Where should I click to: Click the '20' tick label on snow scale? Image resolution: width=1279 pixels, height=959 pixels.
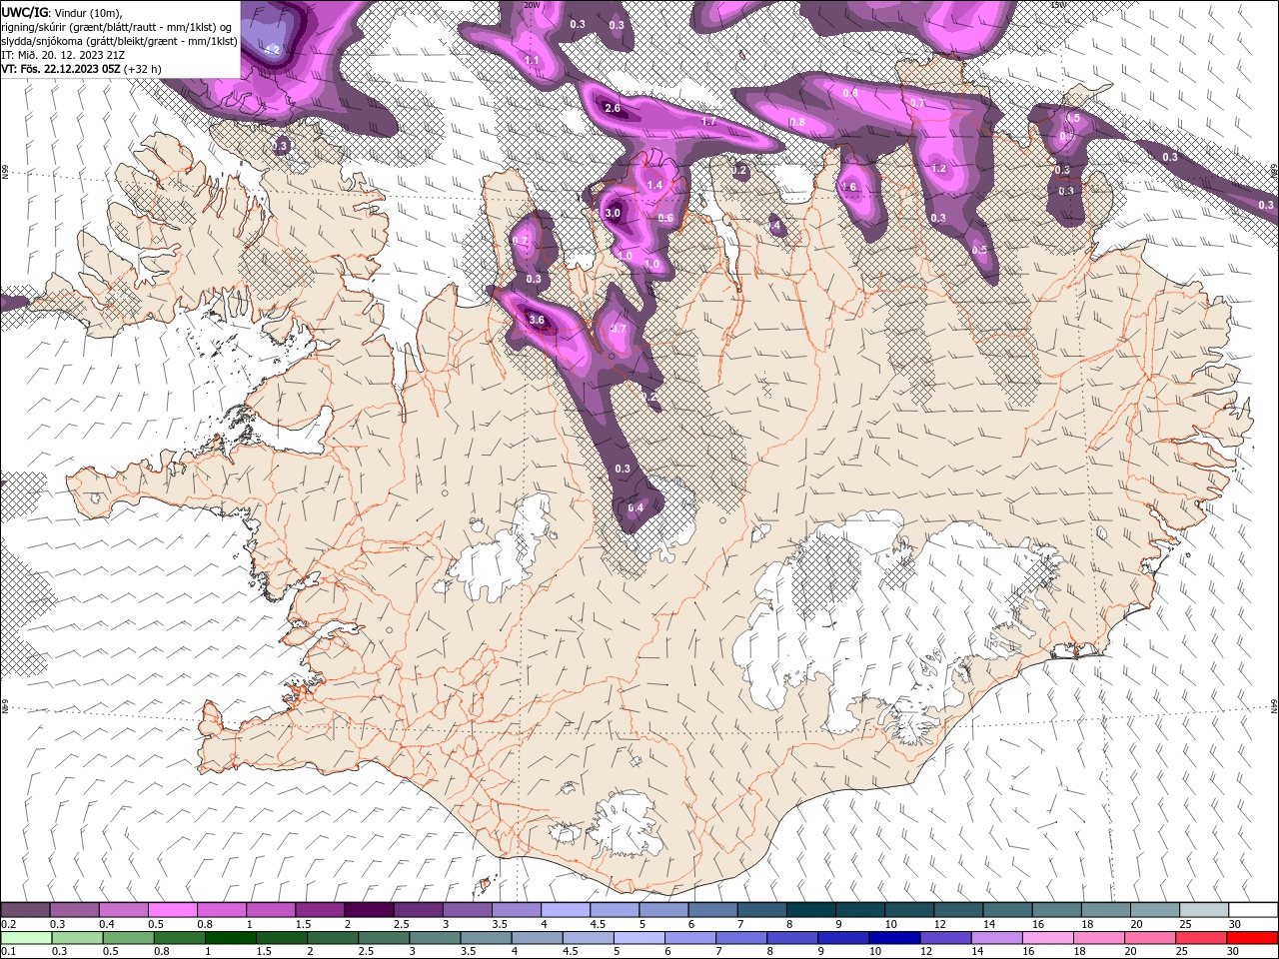click(x=1136, y=925)
